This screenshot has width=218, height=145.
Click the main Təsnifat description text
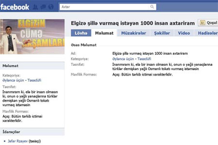[x=162, y=67]
